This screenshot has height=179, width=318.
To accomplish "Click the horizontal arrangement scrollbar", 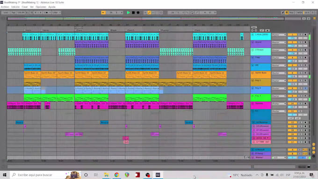I will 129,167.
